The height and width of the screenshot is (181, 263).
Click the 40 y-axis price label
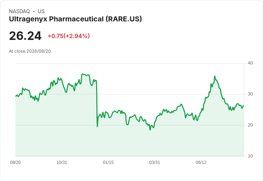tap(250, 63)
